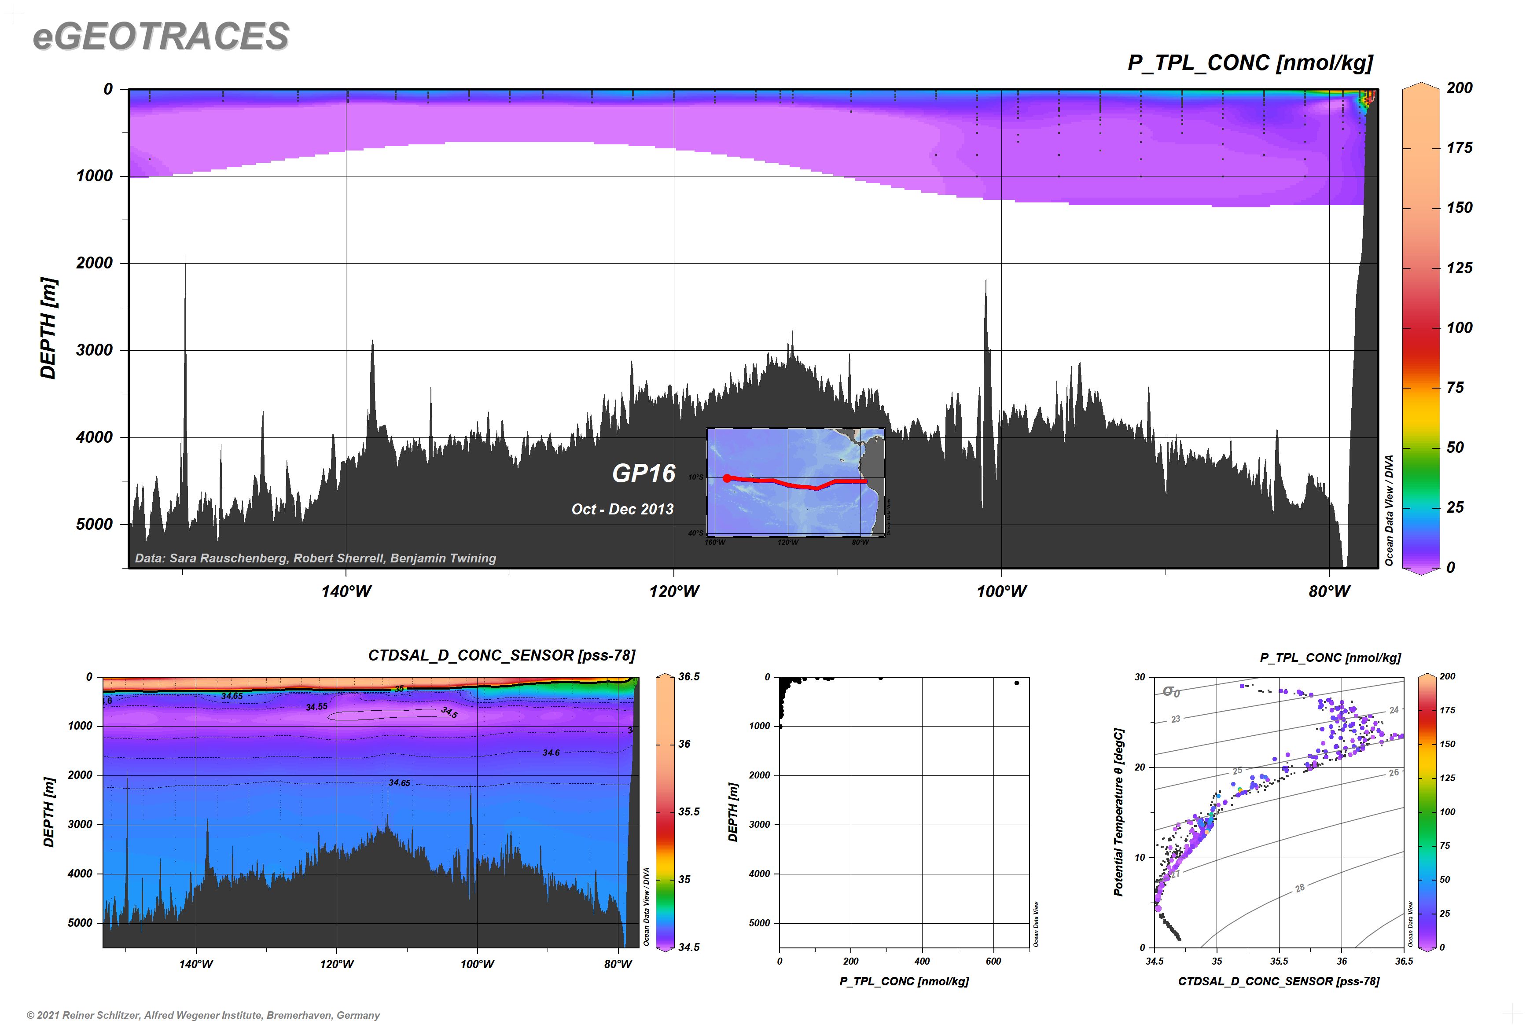This screenshot has width=1526, height=1028.
Task: Click the 2021 Reiner Schlitzer copyright notice
Action: (203, 1015)
